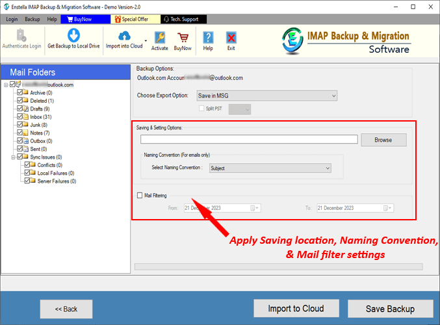Click the Mail Folders panel header

[x=66, y=72]
